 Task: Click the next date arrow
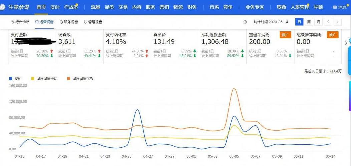338,22
